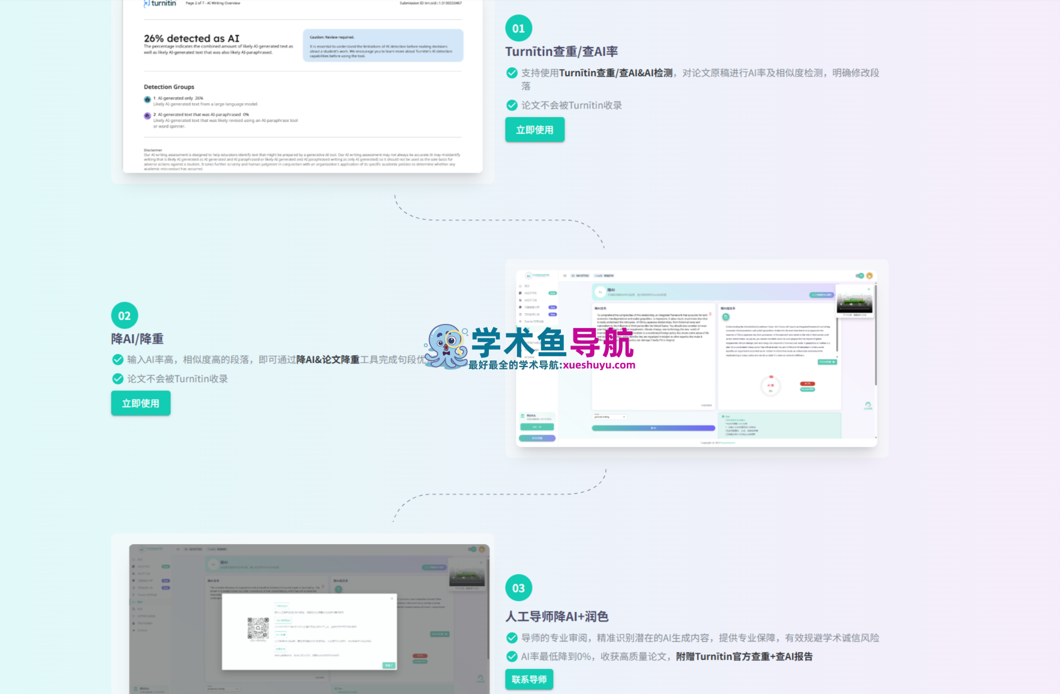Click 立即使用 button under Turnitin查重/查AI率
The width and height of the screenshot is (1060, 694).
pos(534,130)
